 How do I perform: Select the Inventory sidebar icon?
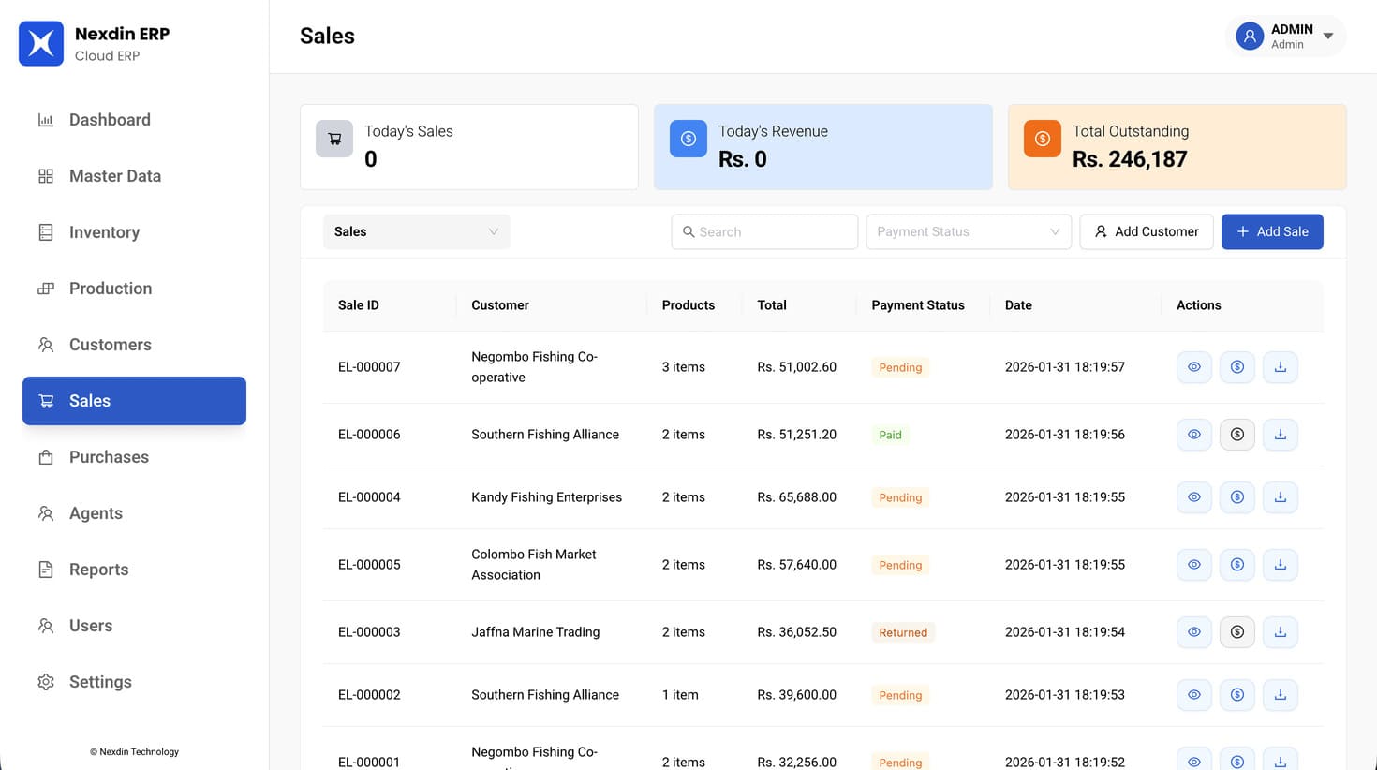[x=45, y=231]
